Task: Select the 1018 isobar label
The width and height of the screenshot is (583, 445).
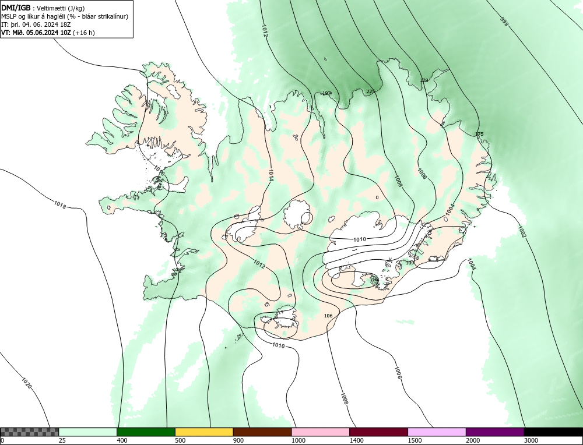Action: (x=60, y=204)
